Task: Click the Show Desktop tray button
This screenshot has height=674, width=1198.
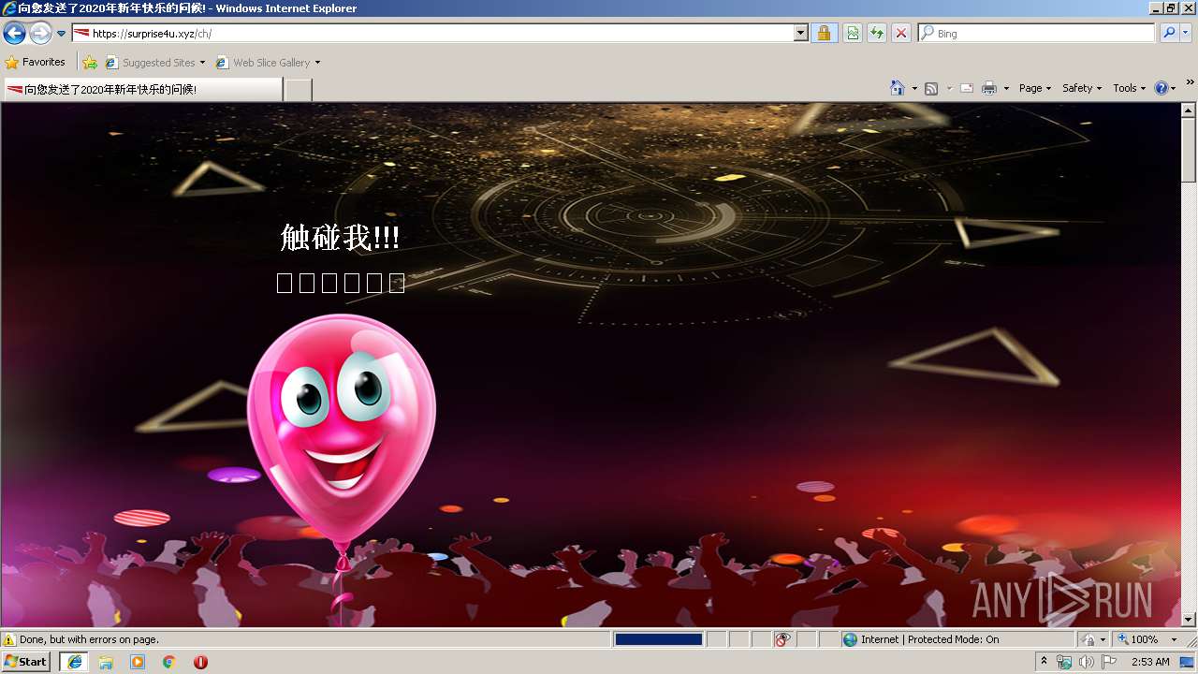Action: click(1188, 662)
